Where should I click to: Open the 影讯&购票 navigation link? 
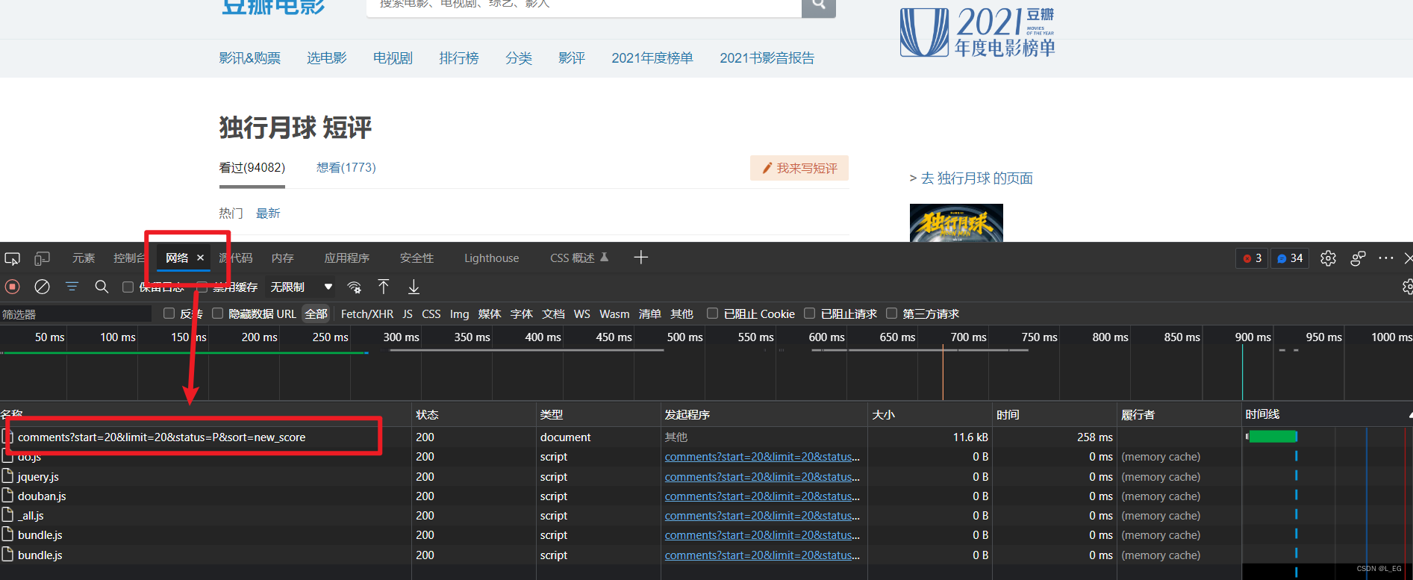pyautogui.click(x=249, y=57)
